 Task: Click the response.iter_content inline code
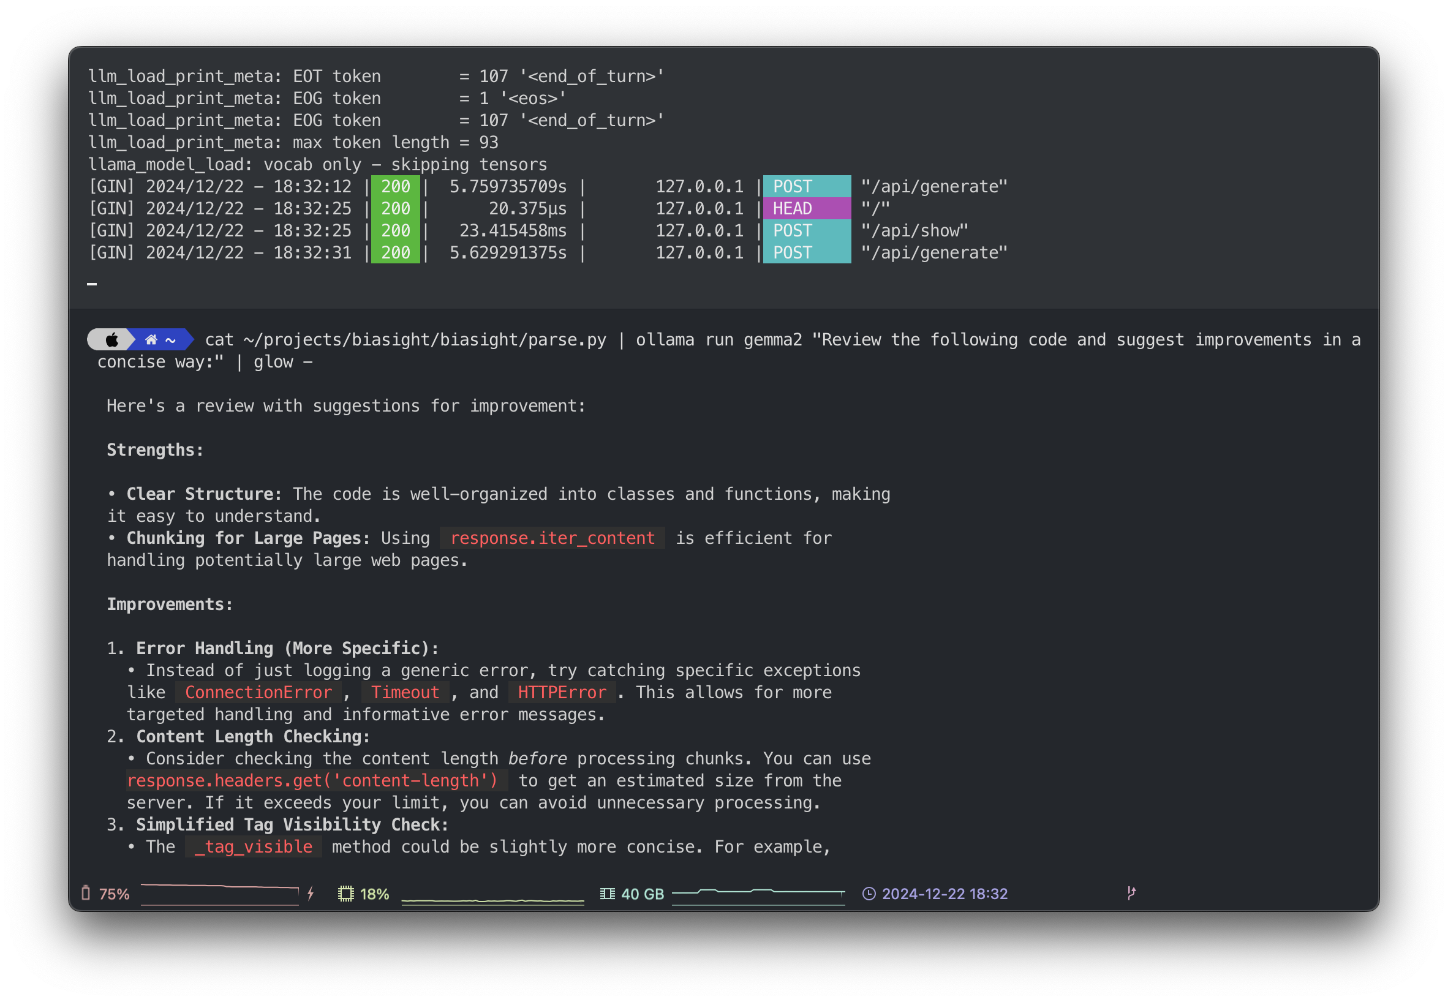pos(551,537)
